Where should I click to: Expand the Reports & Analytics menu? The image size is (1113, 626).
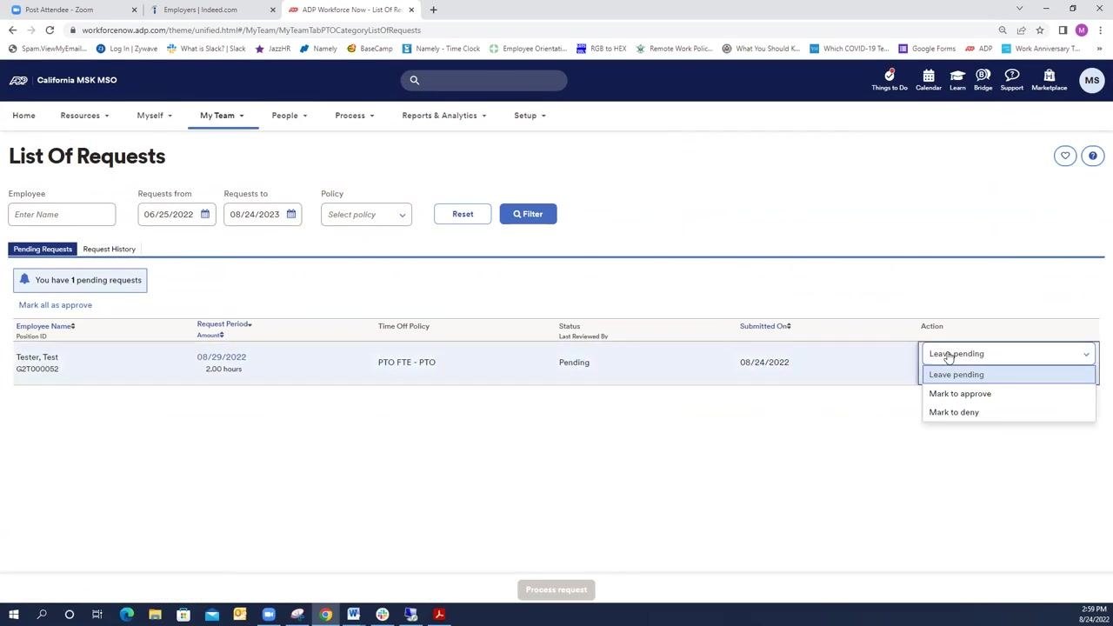point(443,116)
